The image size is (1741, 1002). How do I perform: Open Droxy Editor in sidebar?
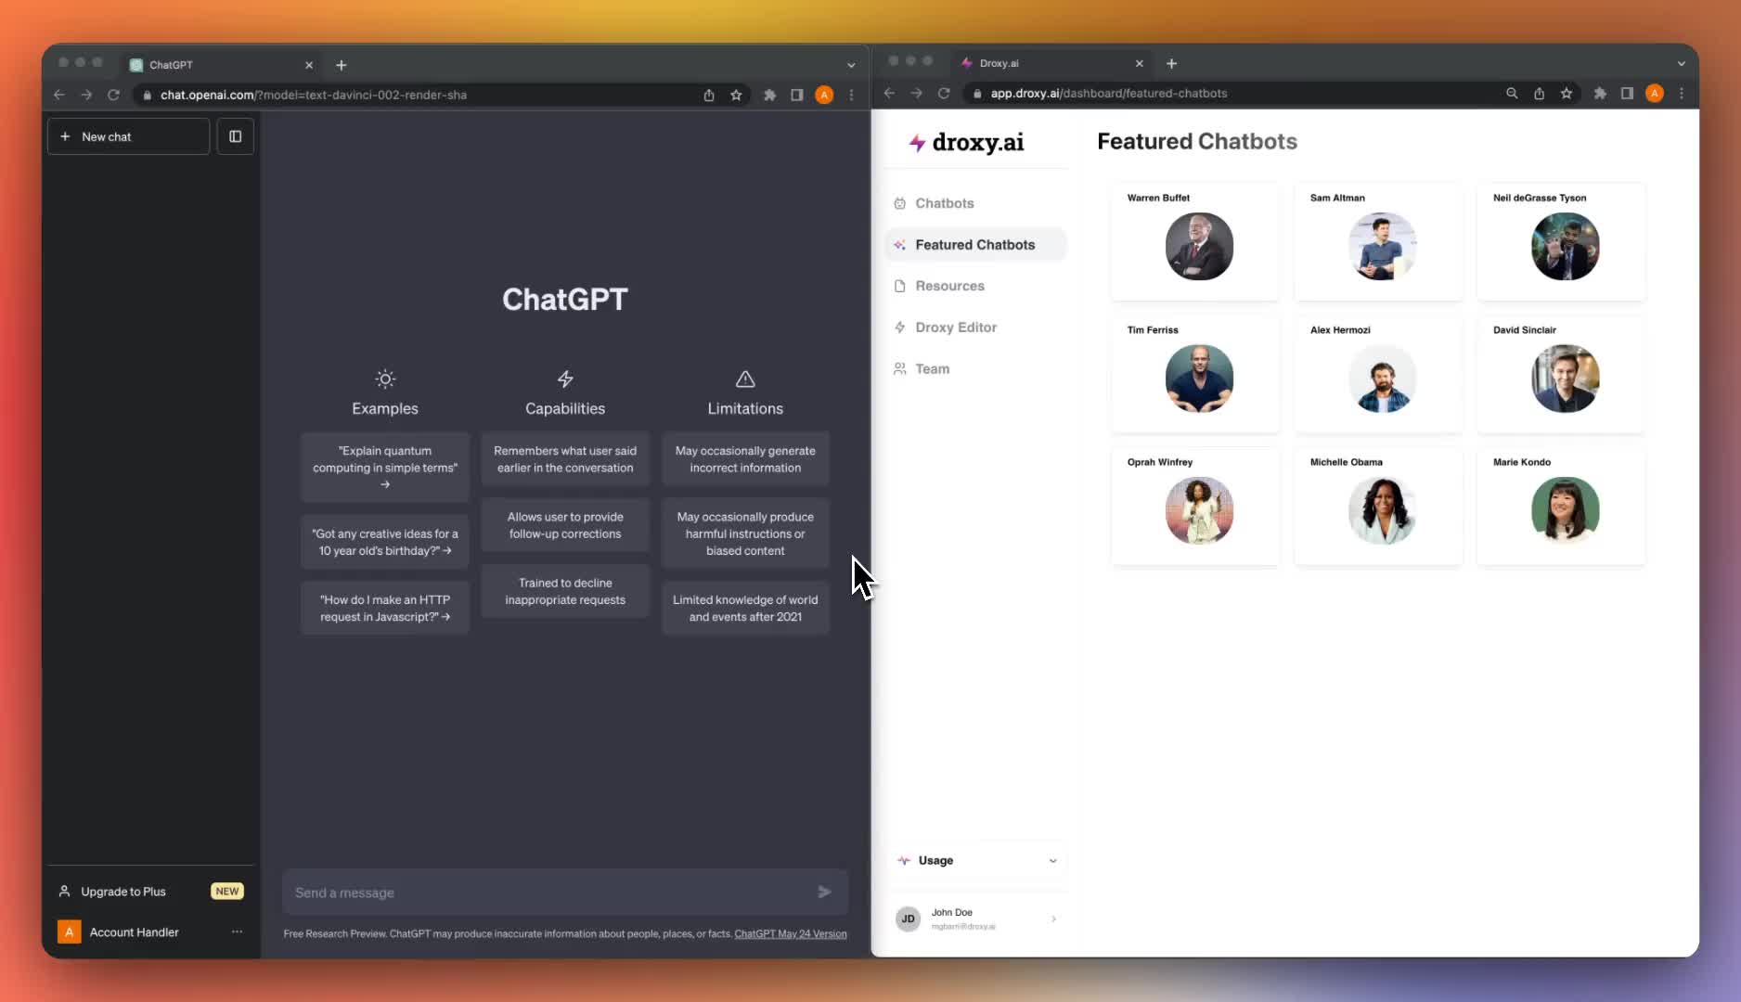click(976, 328)
